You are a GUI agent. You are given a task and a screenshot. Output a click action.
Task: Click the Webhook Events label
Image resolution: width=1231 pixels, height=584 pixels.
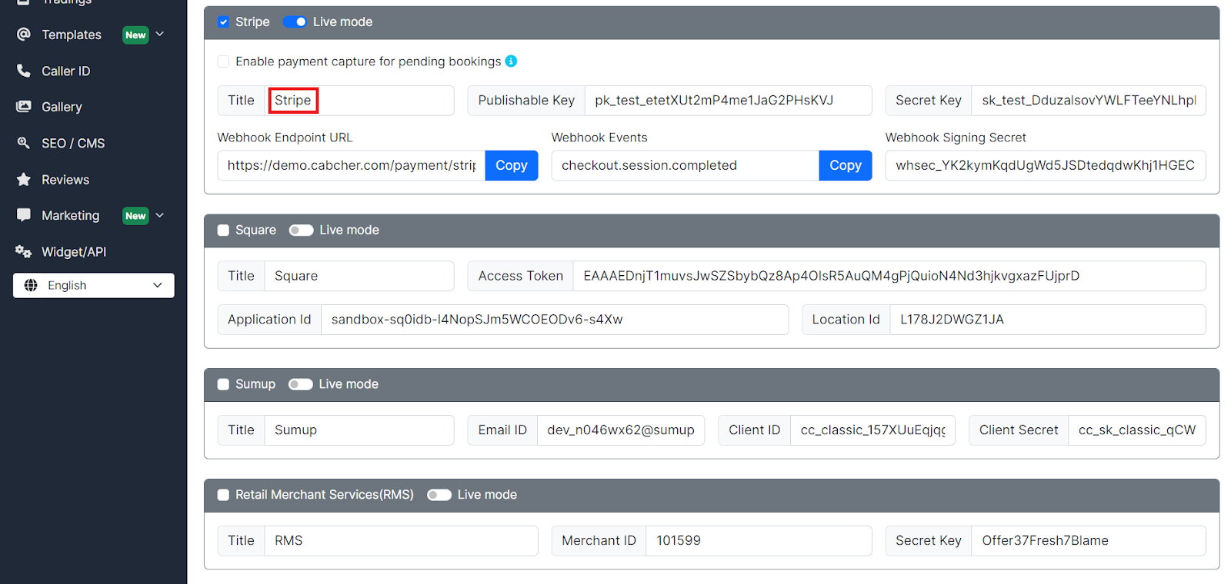coord(599,138)
